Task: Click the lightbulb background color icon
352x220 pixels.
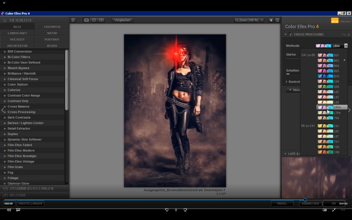Action: click(x=271, y=20)
